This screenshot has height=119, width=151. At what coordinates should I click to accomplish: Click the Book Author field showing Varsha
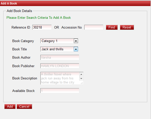click(60, 57)
